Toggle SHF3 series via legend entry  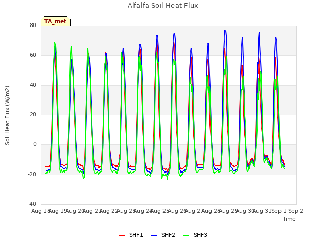pos(195,235)
